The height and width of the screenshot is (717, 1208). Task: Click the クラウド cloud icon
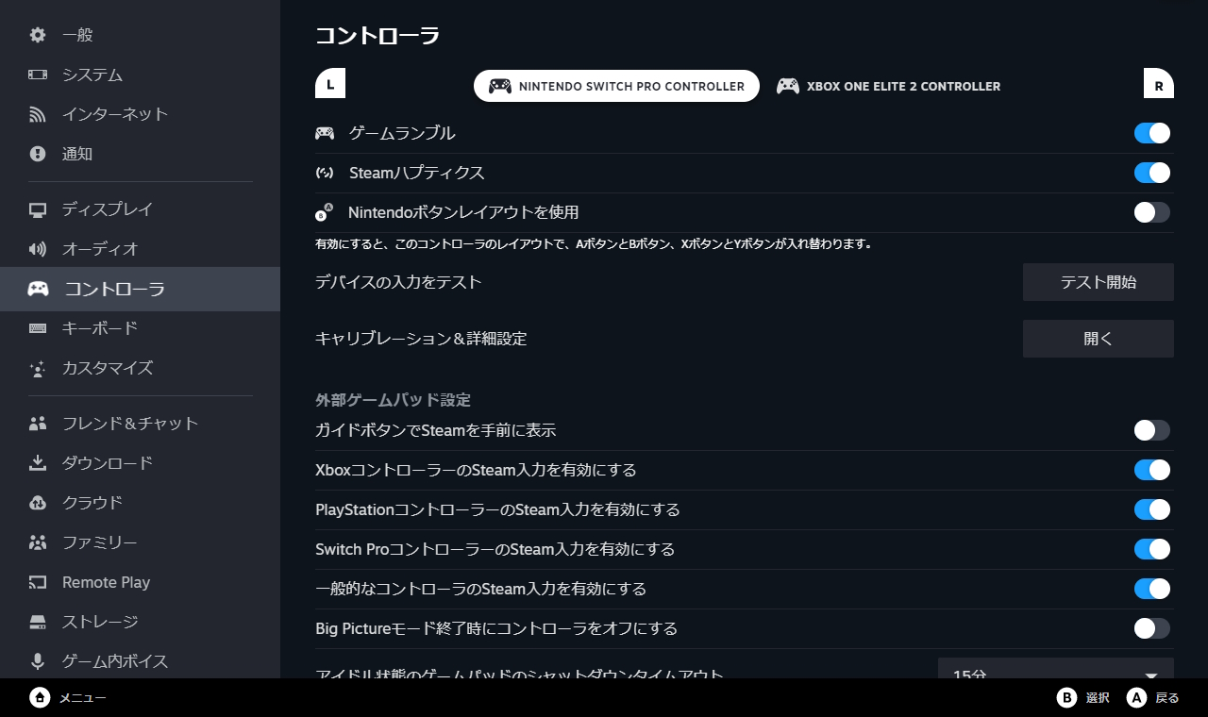point(38,503)
